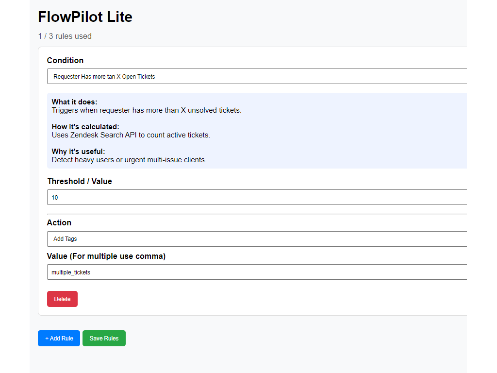The height and width of the screenshot is (373, 497).
Task: Click the Delete button for the rule
Action: tap(62, 299)
